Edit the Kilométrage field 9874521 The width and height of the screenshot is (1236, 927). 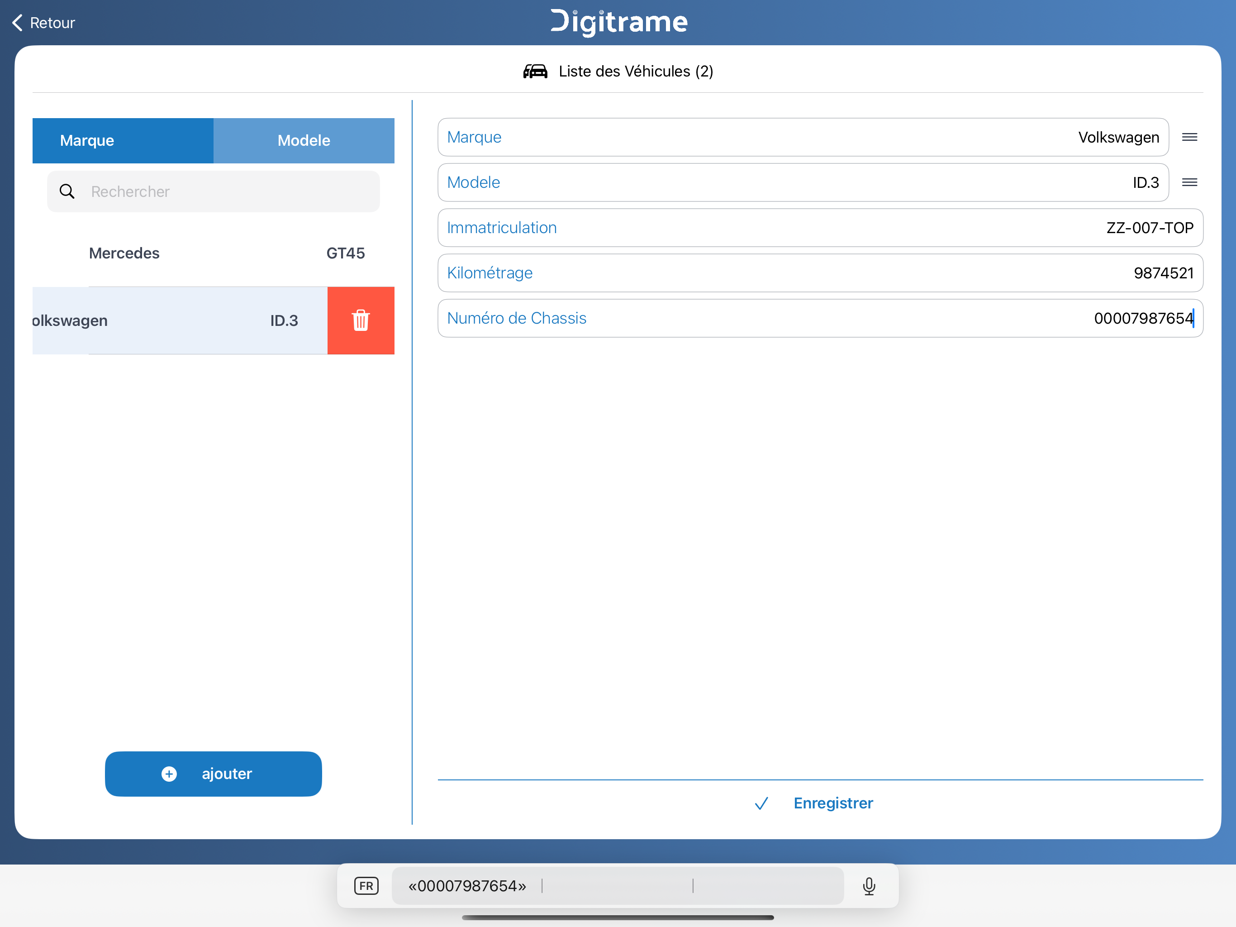(x=820, y=273)
